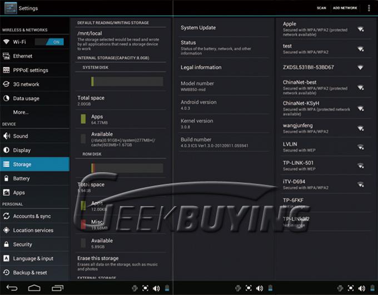378x295 pixels.
Task: Click ADD NETWORK button
Action: 345,8
